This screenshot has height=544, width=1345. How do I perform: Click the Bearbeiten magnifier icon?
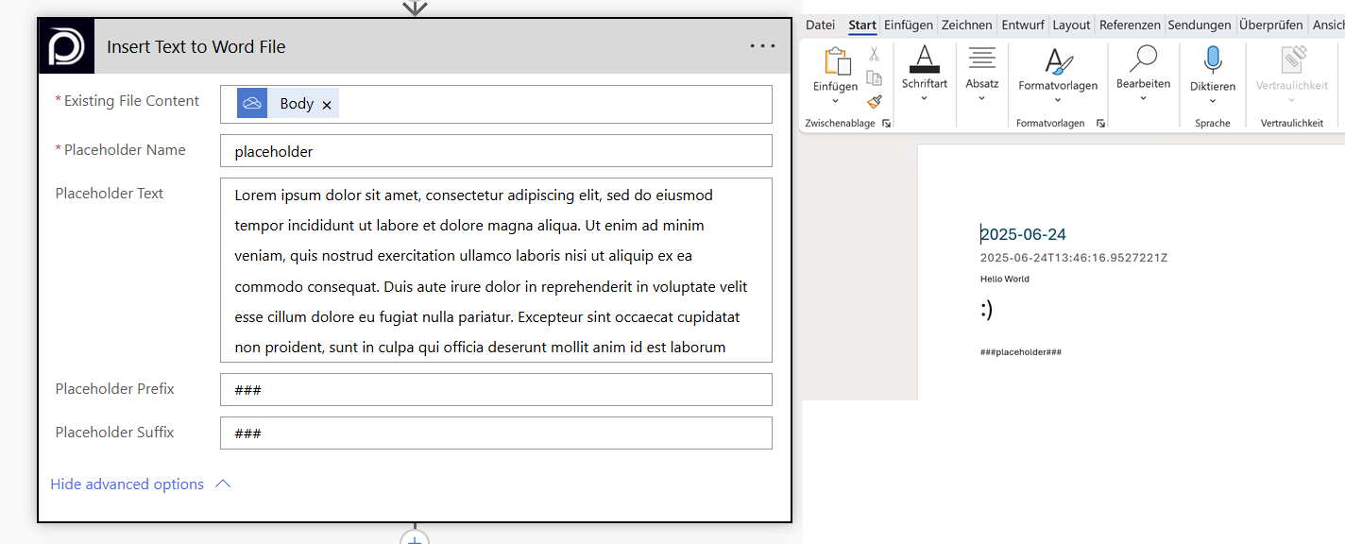coord(1143,59)
